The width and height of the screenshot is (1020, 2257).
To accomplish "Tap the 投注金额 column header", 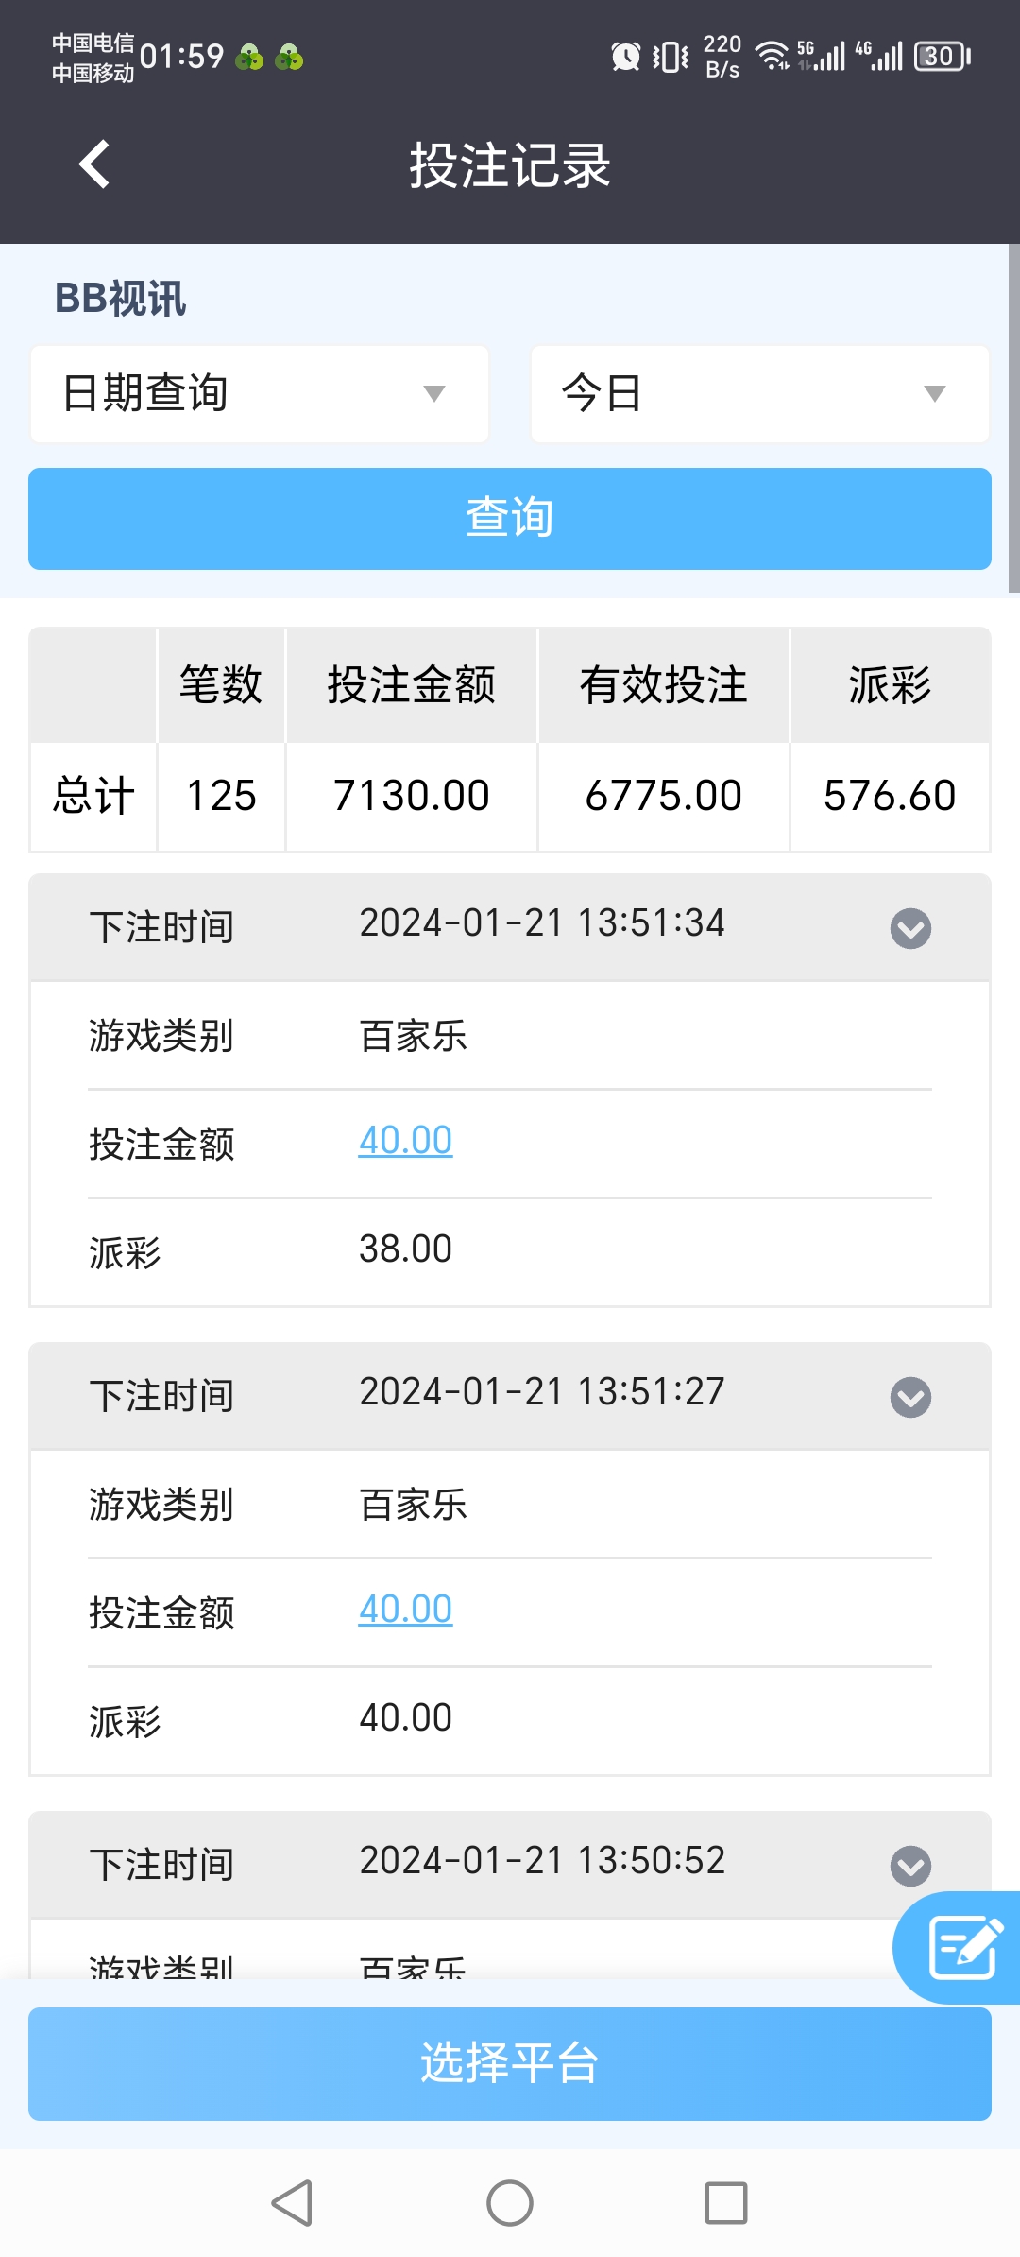I will (x=412, y=685).
